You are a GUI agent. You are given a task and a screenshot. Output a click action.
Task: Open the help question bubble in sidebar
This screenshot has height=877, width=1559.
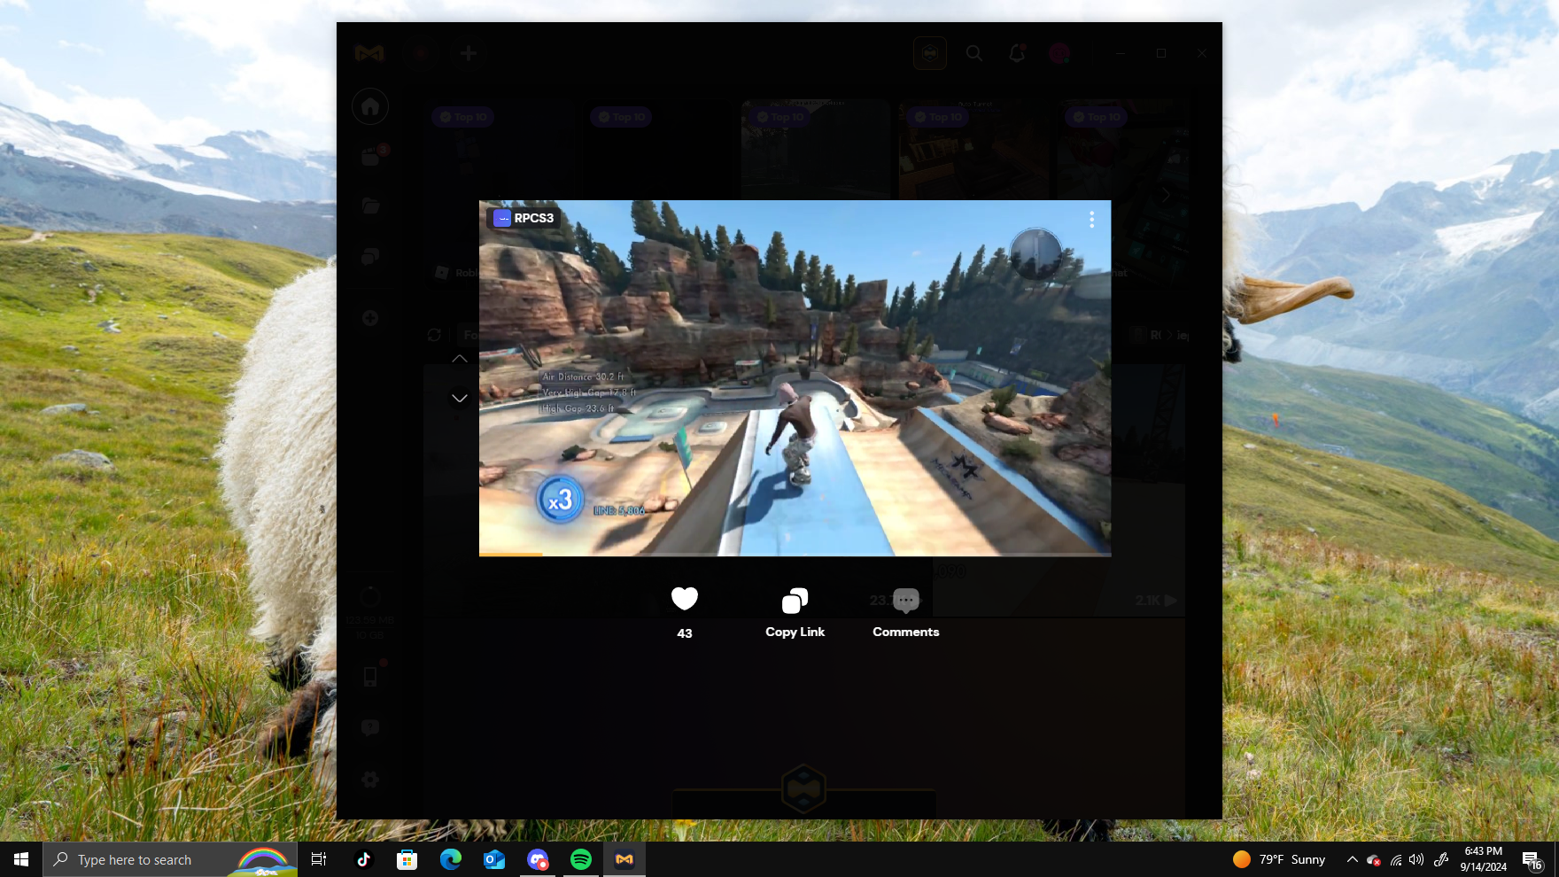[370, 728]
